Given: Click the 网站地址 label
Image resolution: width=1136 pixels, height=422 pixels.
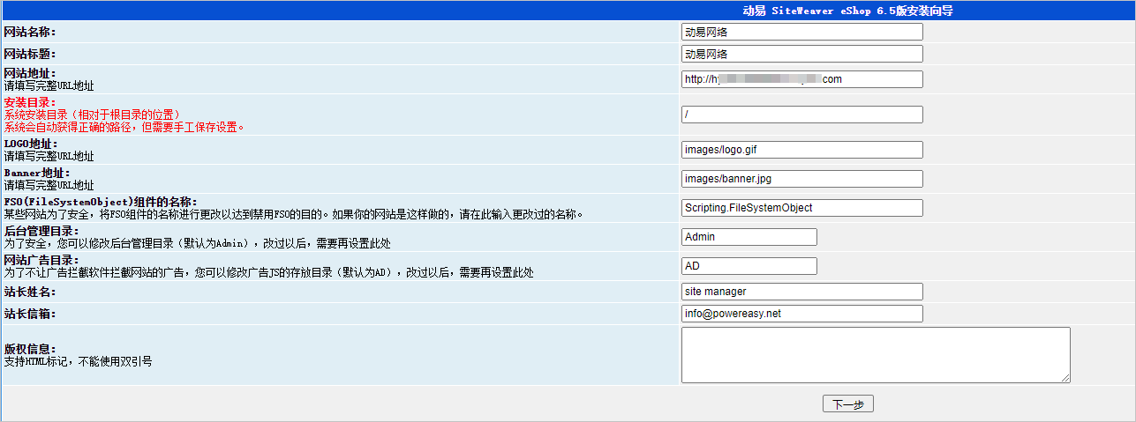Looking at the screenshot, I should (31, 73).
